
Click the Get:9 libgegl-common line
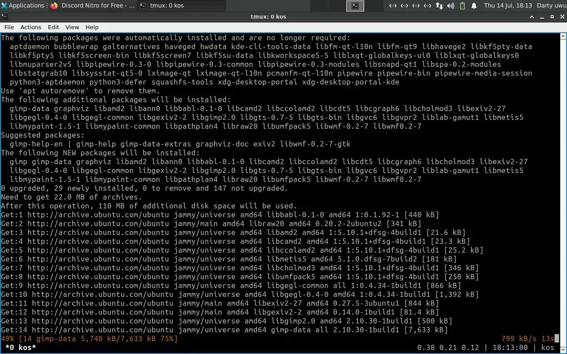[x=231, y=286]
